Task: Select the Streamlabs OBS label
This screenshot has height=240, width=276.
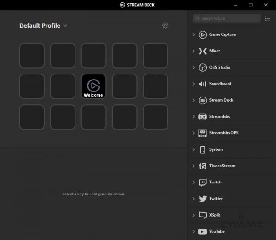Action: tap(224, 133)
